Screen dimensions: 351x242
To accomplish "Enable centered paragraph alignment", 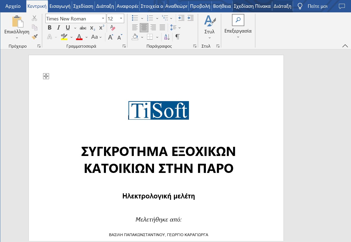I will point(144,27).
